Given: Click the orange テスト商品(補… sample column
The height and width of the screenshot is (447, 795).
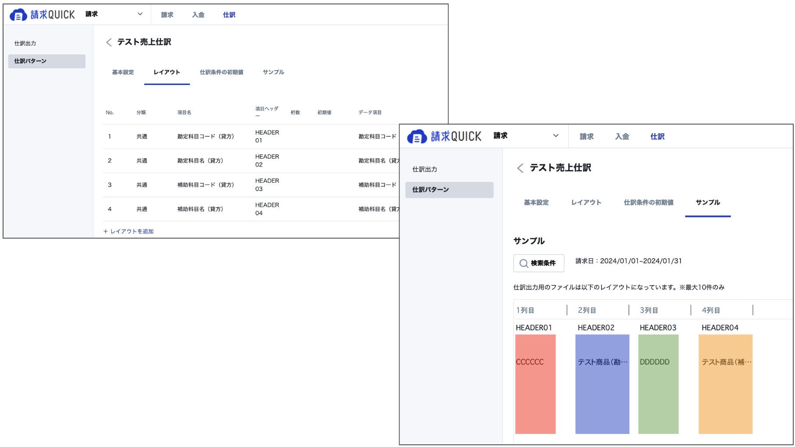Looking at the screenshot, I should pyautogui.click(x=725, y=384).
